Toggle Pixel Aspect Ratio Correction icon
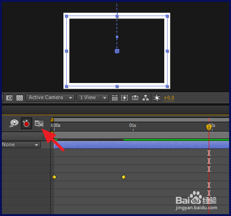This screenshot has height=216, width=231. [115, 98]
